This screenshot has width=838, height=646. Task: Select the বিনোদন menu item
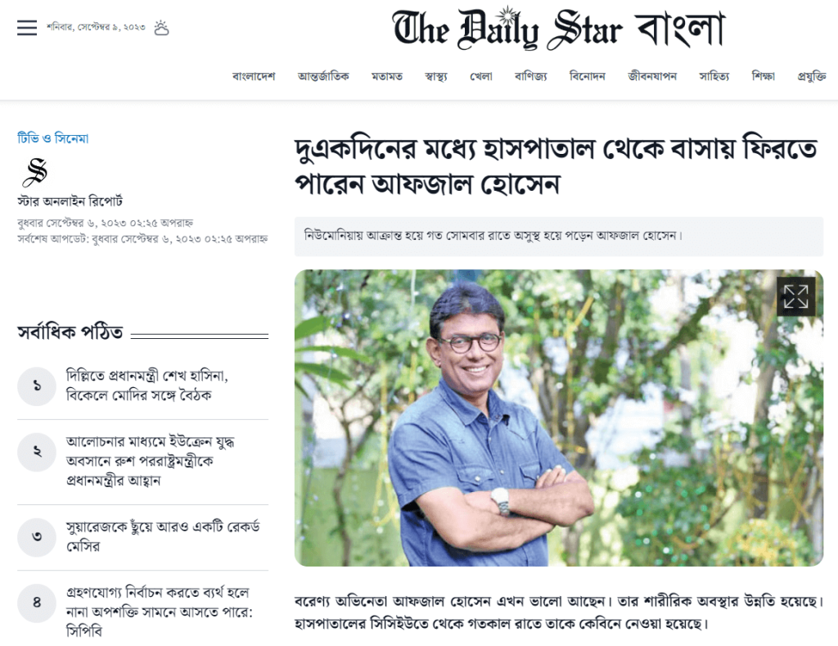(x=588, y=76)
